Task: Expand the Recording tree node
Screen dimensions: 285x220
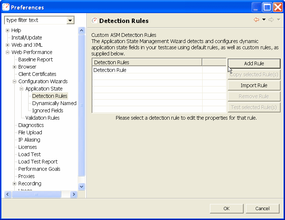Action: [15, 184]
